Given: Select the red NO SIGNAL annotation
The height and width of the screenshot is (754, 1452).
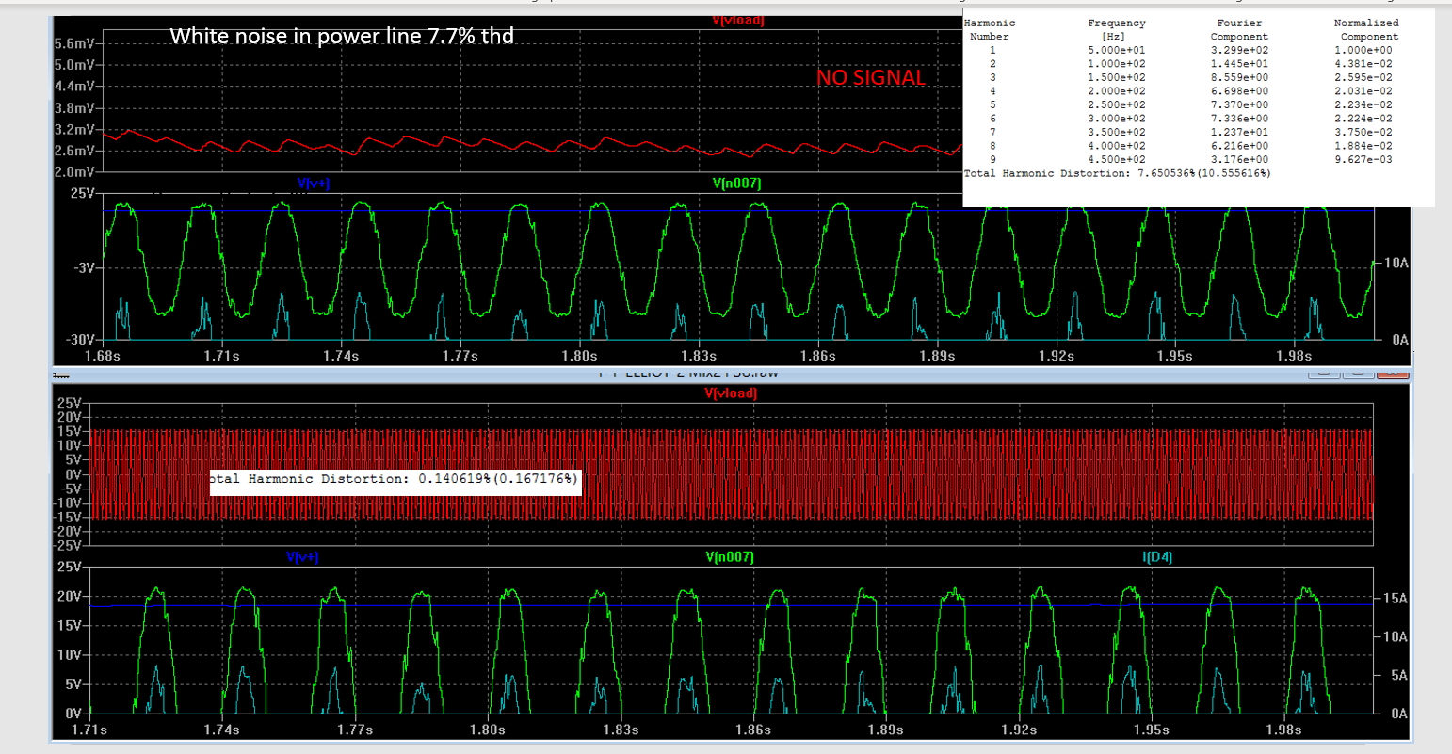Looking at the screenshot, I should [x=871, y=77].
